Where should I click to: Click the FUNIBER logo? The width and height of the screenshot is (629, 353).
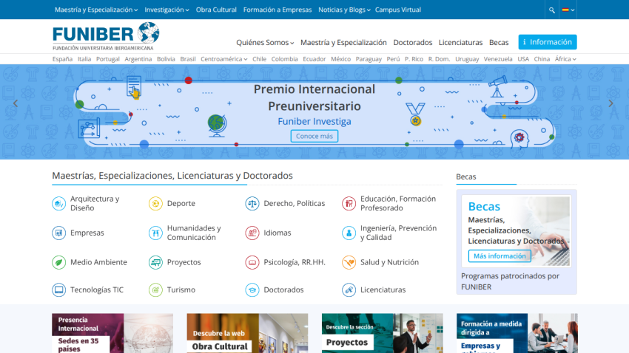tap(106, 36)
